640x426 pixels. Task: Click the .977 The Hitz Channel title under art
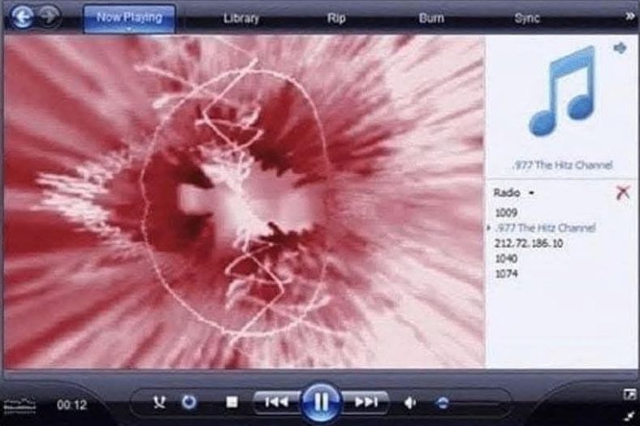(x=562, y=165)
